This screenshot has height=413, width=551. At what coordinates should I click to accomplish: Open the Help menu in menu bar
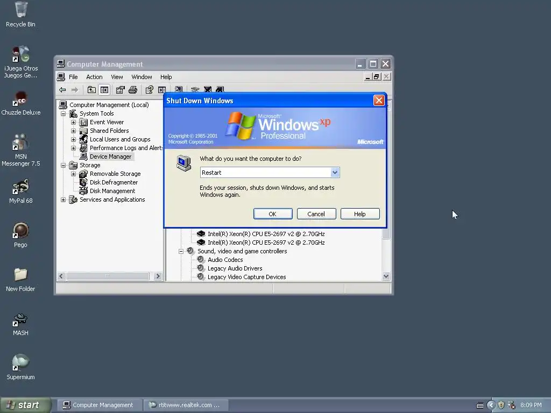point(166,77)
